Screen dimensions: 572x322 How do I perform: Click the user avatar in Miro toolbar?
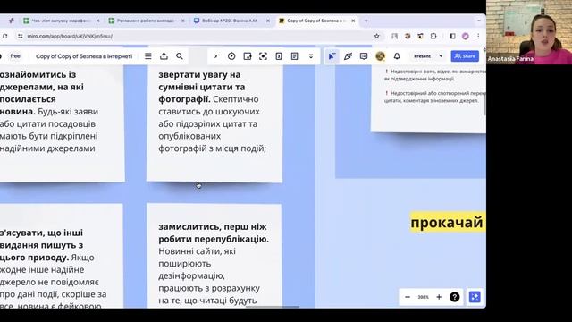(380, 56)
